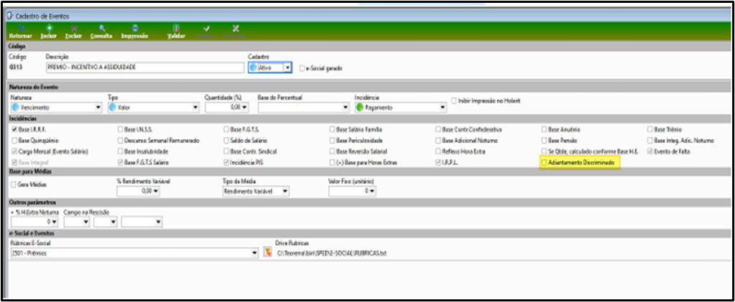The width and height of the screenshot is (735, 302).
Task: Open the Tipo Valor dropdown
Action: point(196,108)
